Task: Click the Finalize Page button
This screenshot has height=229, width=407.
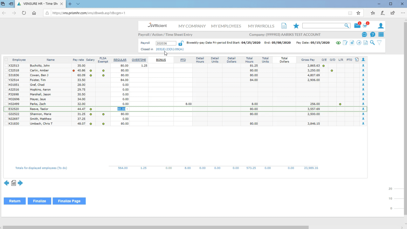Action: tap(69, 201)
